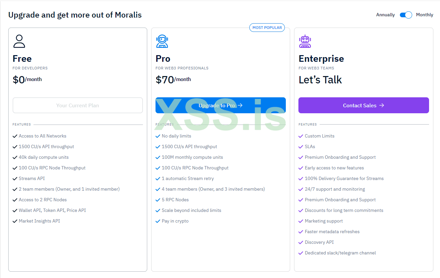Select the Annually billing option

(x=385, y=15)
